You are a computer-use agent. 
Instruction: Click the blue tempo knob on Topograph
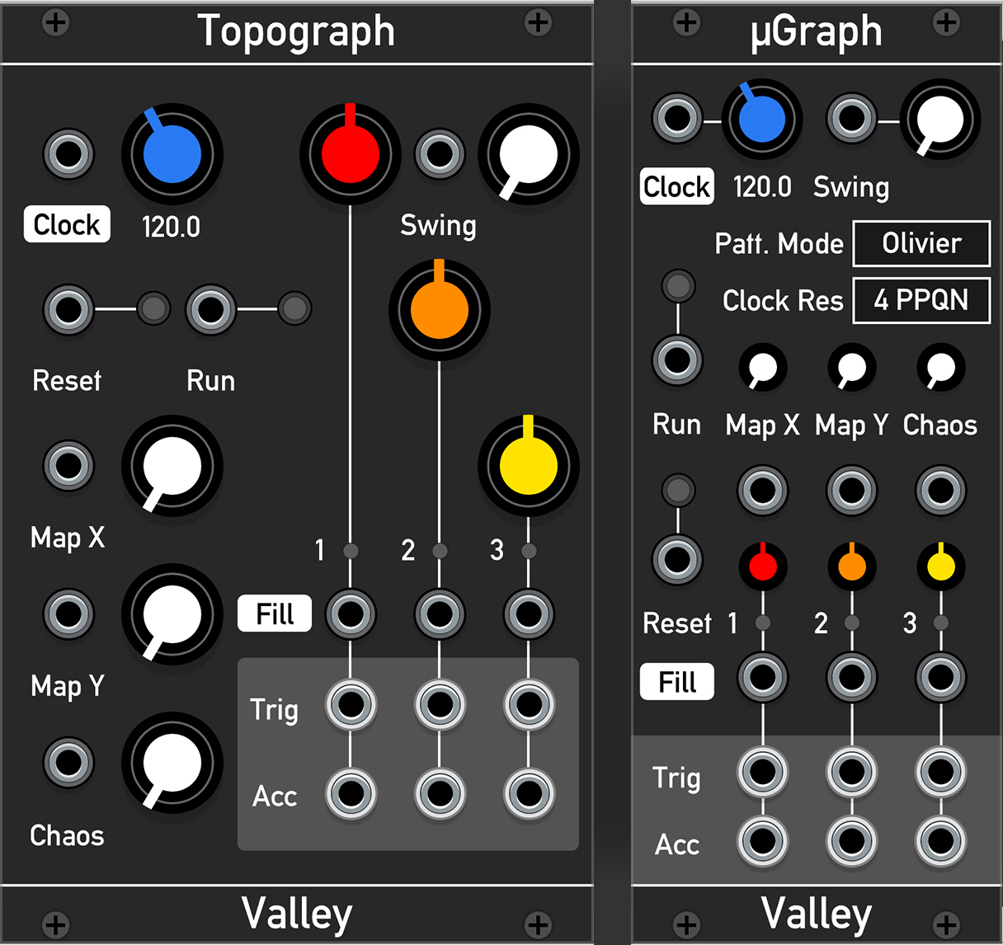(x=171, y=153)
